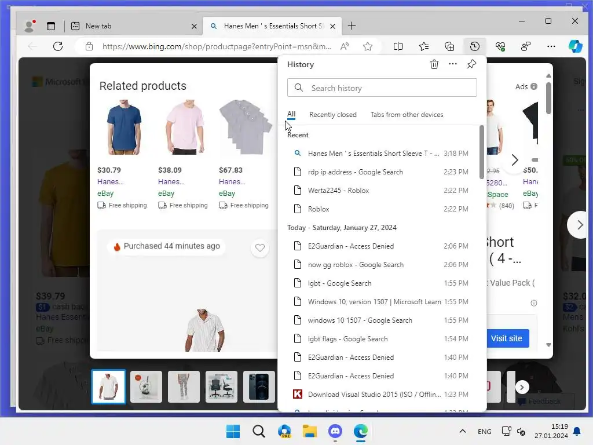
Task: Pin the History panel
Action: point(471,64)
